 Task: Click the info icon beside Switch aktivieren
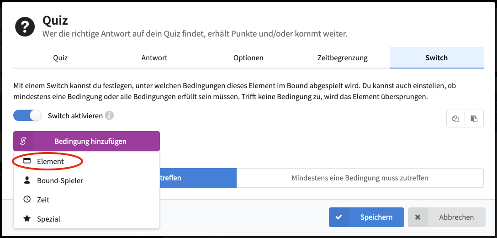109,116
